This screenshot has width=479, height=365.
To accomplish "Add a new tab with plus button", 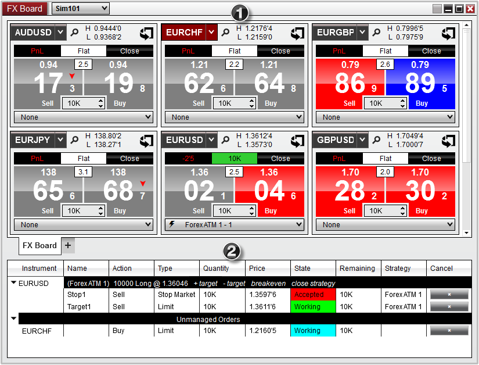I will 68,246.
